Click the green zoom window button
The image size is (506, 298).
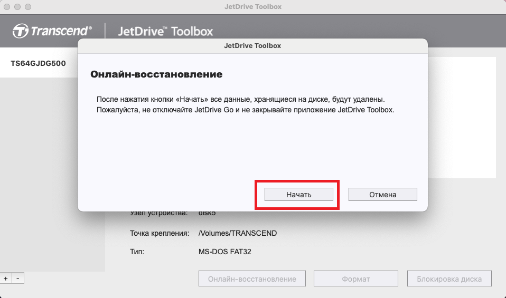(28, 7)
